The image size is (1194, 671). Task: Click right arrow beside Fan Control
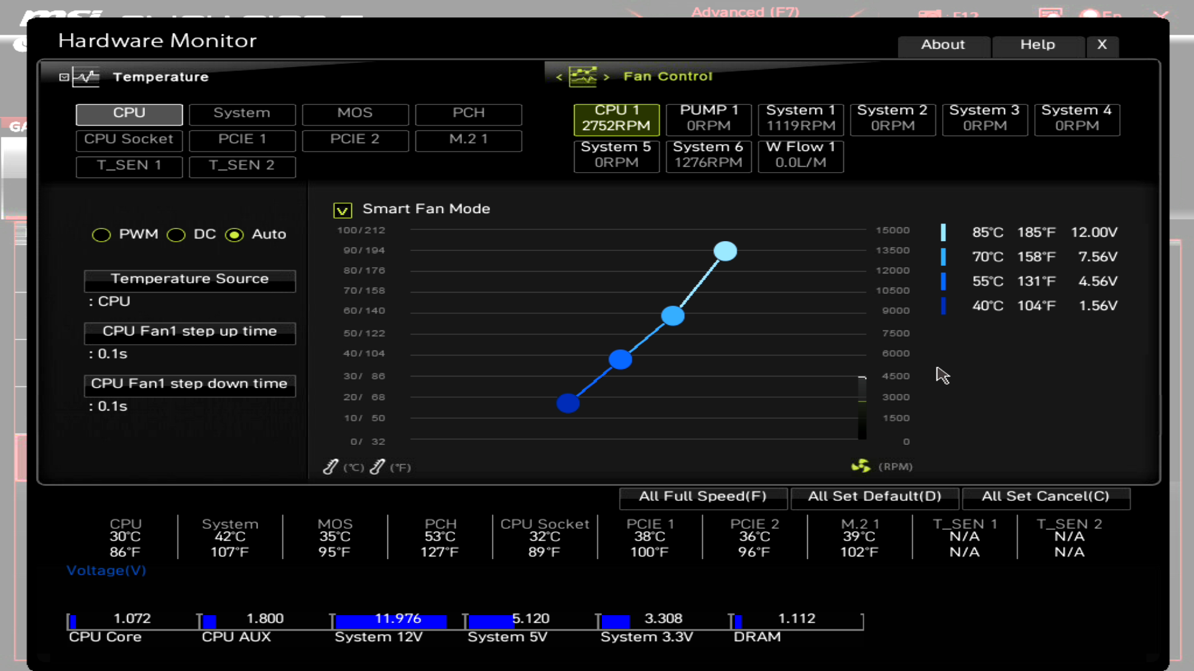[x=606, y=77]
